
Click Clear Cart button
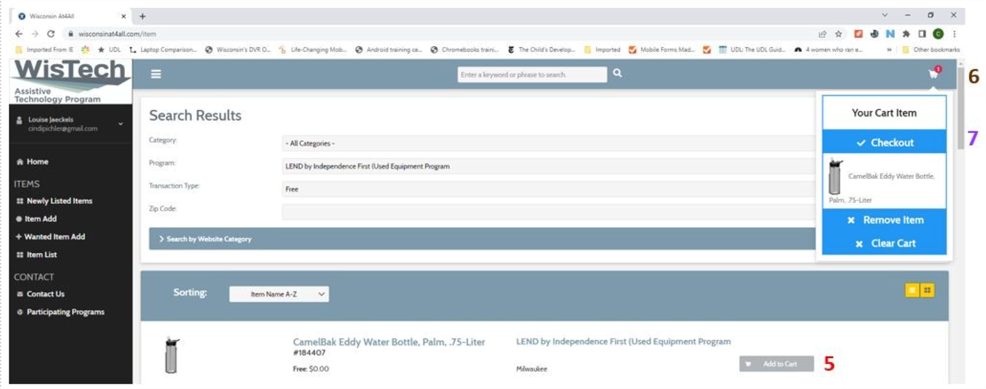point(884,243)
